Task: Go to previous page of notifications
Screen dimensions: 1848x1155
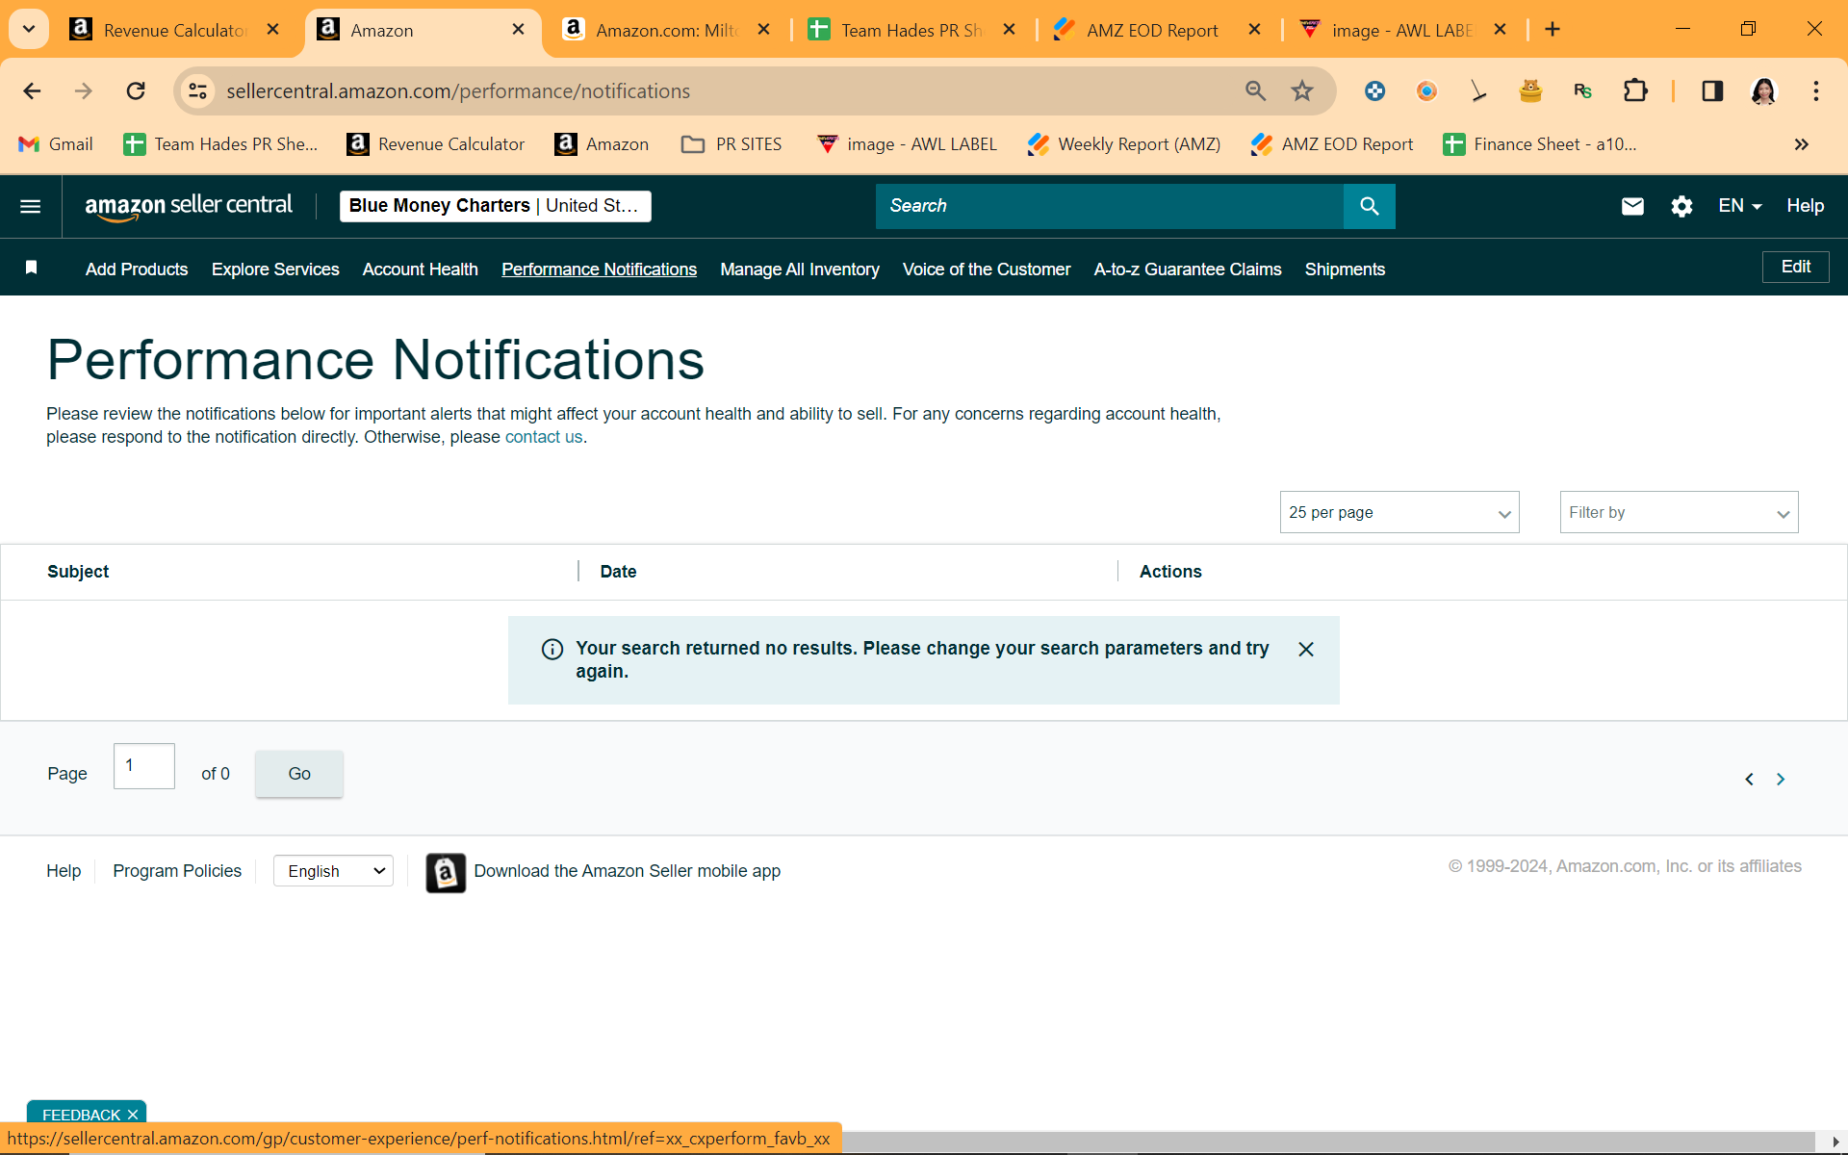Action: click(1749, 779)
